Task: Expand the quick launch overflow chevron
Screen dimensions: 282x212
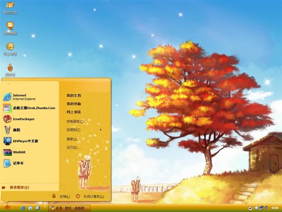Action: click(45, 207)
